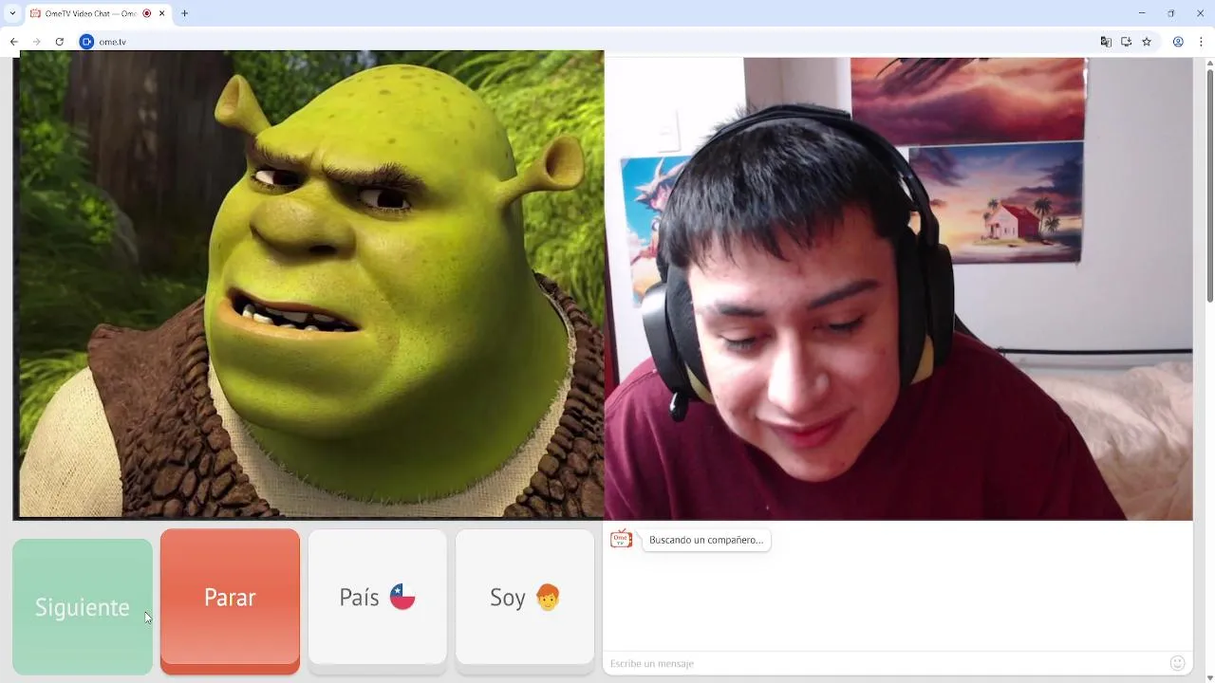Restore down the browser window
Image resolution: width=1215 pixels, height=683 pixels.
pos(1170,13)
